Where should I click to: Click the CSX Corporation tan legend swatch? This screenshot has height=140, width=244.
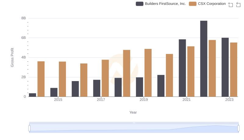tap(193, 4)
